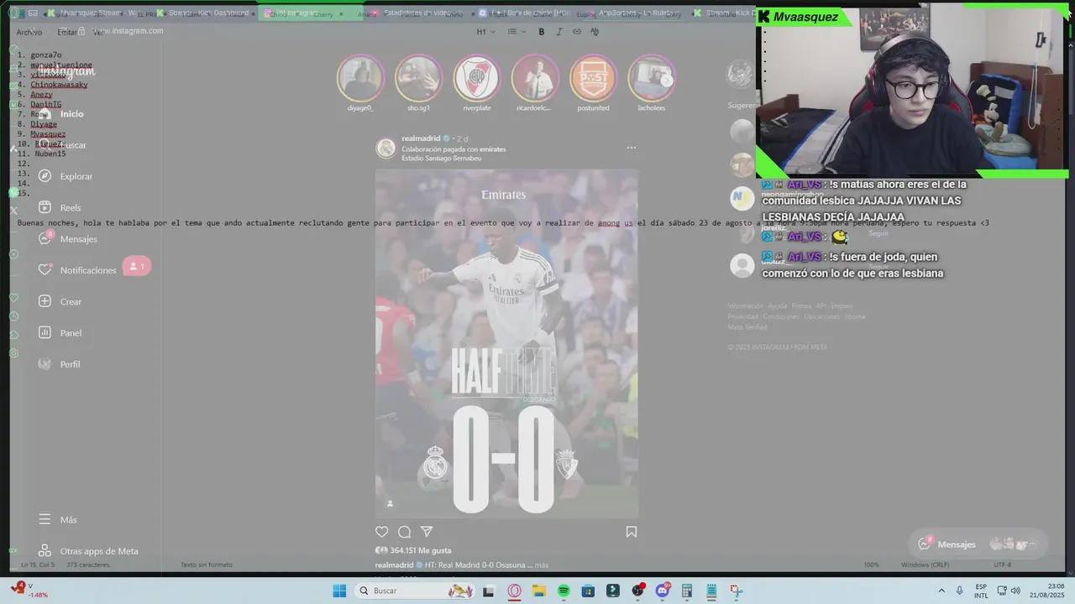Viewport: 1075px width, 604px height.
Task: Open Otras apps de Meta
Action: [x=87, y=551]
